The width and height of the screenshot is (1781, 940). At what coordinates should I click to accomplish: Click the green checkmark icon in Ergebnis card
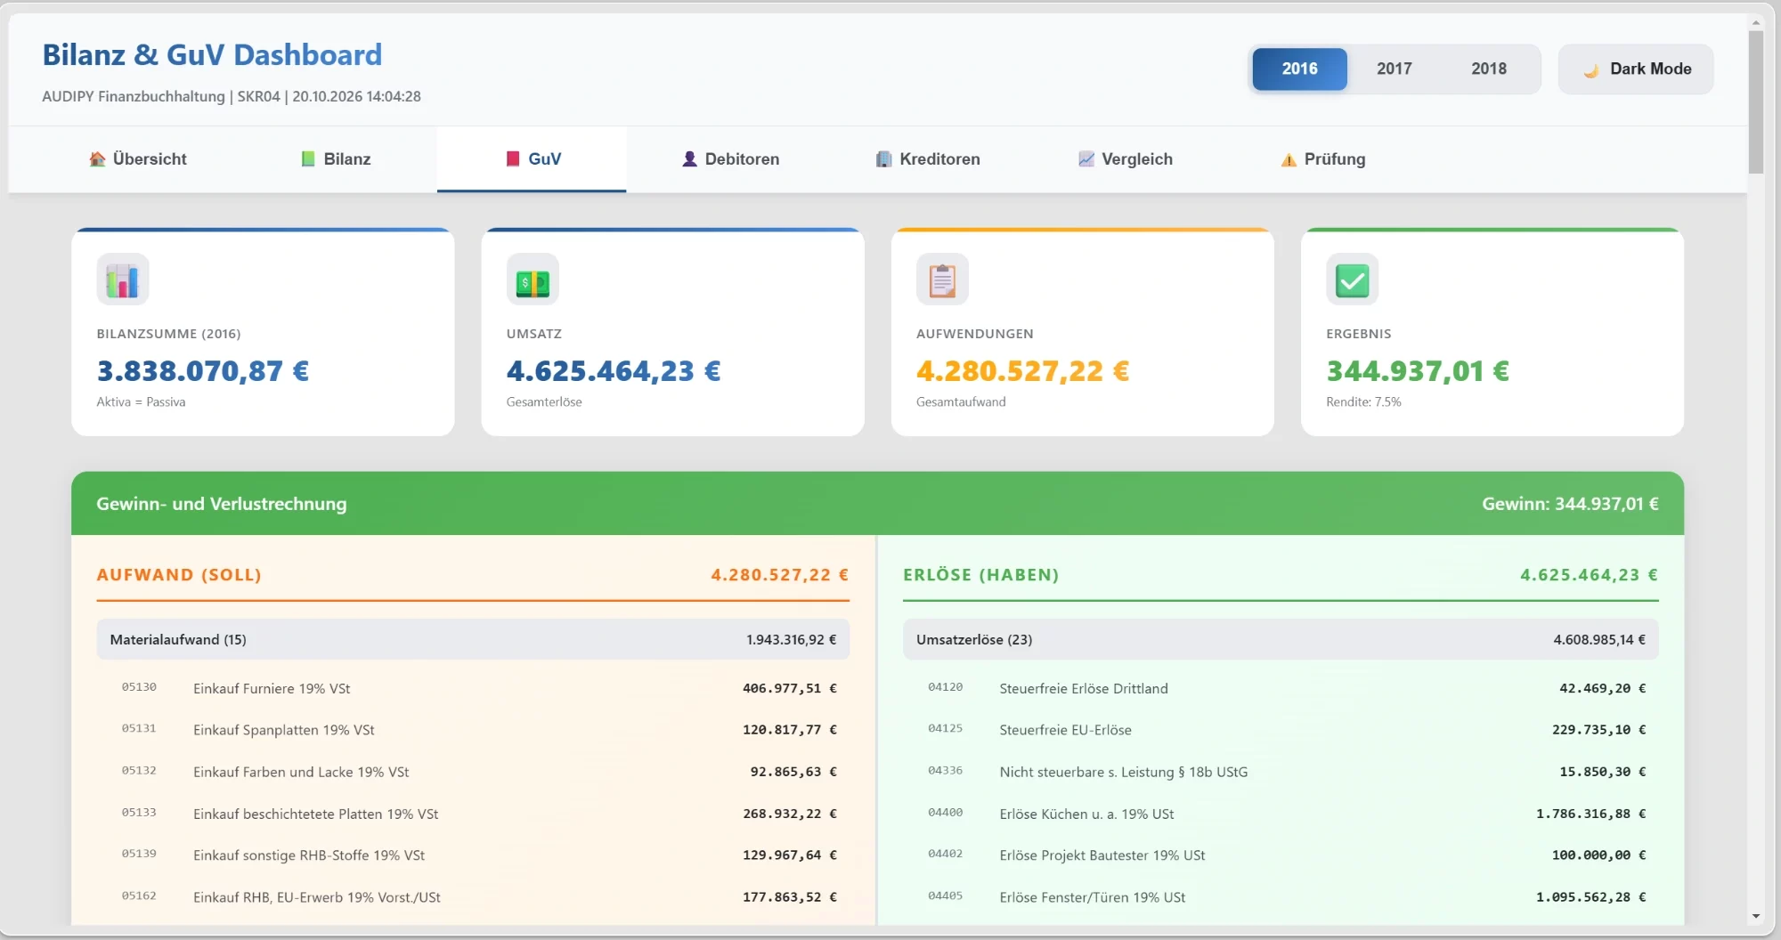pyautogui.click(x=1352, y=280)
